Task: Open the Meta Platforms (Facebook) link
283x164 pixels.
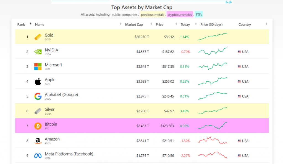Action: pyautogui.click(x=69, y=154)
